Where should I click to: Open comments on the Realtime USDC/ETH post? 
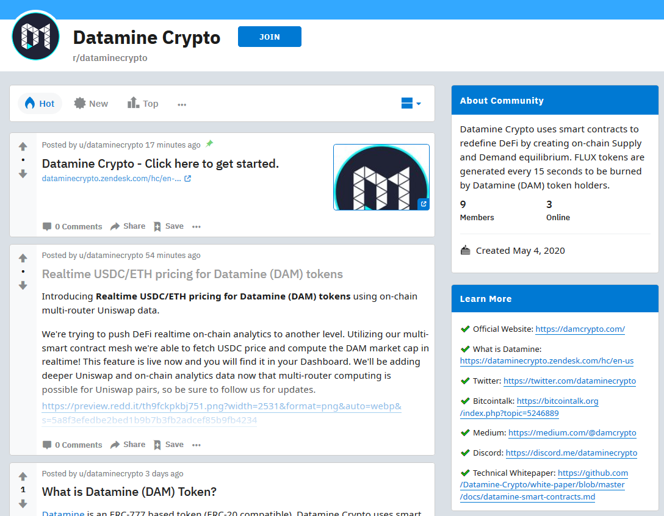pos(72,445)
